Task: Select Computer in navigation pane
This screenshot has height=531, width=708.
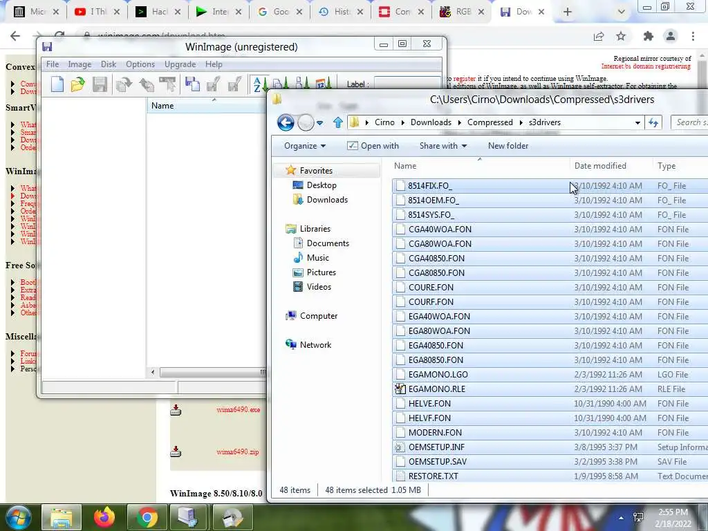Action: coord(318,316)
